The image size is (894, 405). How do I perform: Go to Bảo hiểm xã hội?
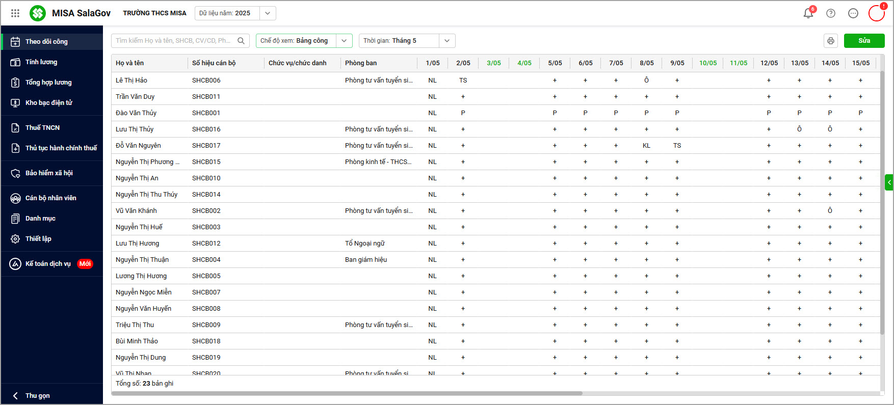[49, 173]
